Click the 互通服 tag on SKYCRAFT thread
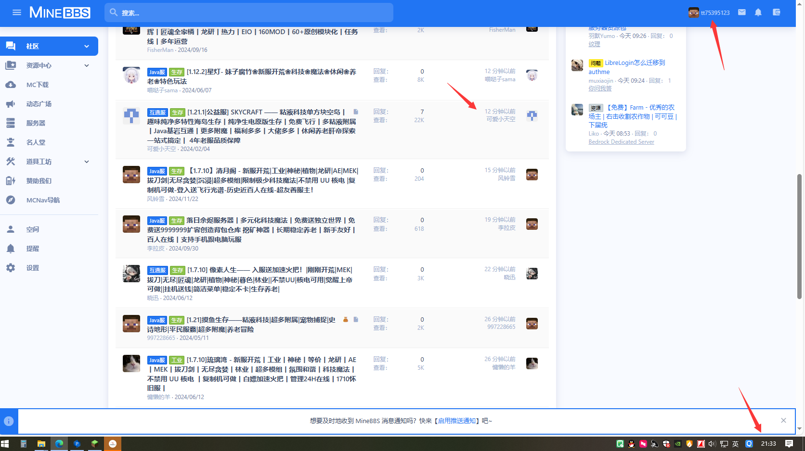Screen dimensions: 805x451 point(157,113)
